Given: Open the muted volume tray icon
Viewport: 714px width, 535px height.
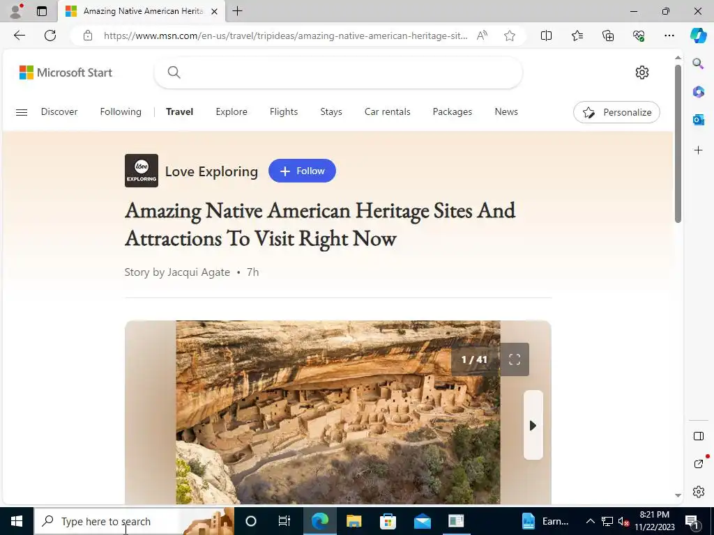Looking at the screenshot, I should tap(623, 521).
